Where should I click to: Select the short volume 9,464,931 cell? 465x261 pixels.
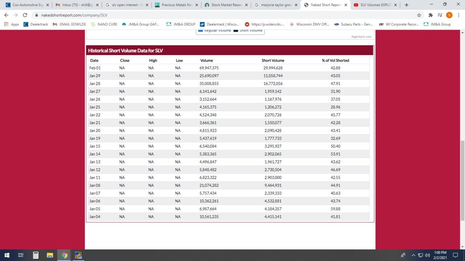click(x=273, y=185)
